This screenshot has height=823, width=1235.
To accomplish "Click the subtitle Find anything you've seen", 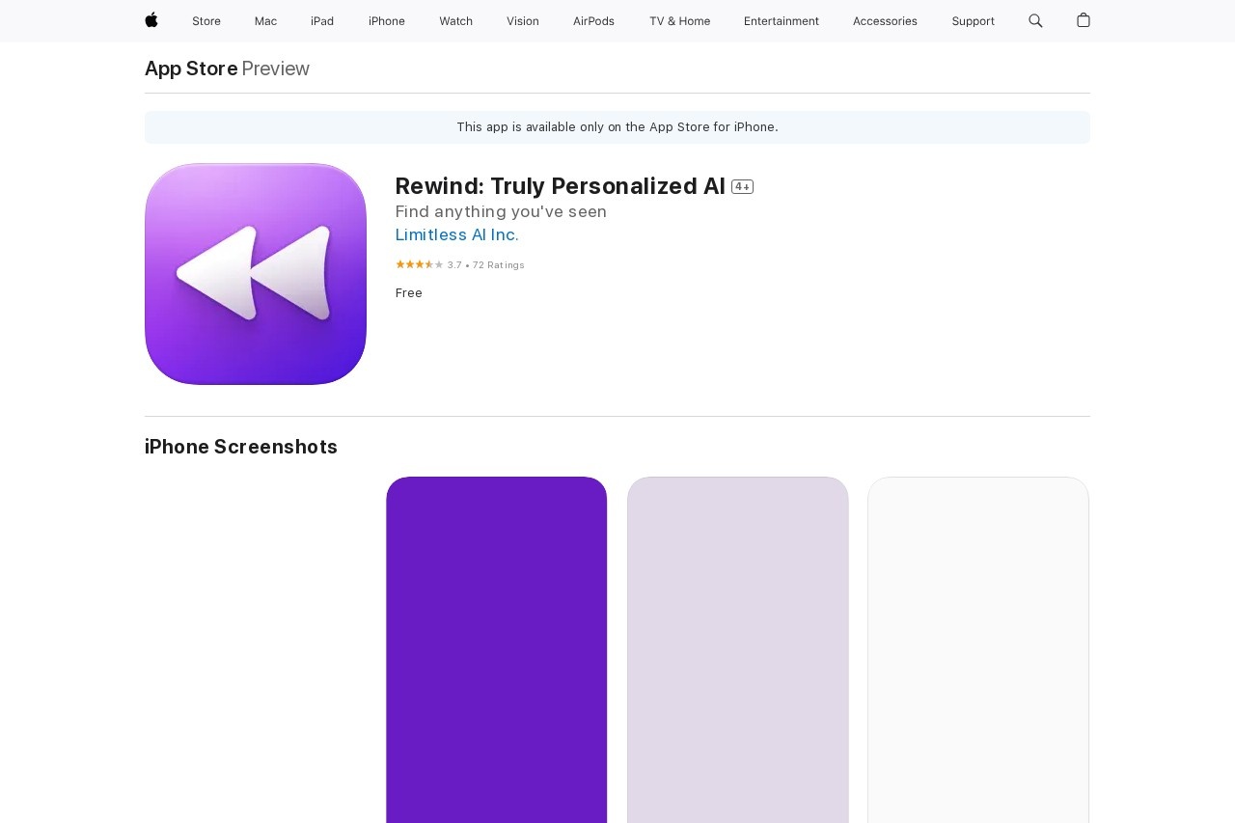I will [501, 211].
